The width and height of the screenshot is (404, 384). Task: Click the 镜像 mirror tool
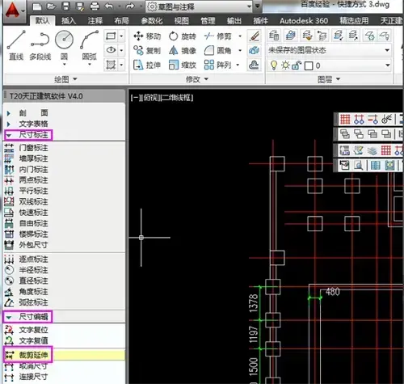point(183,50)
